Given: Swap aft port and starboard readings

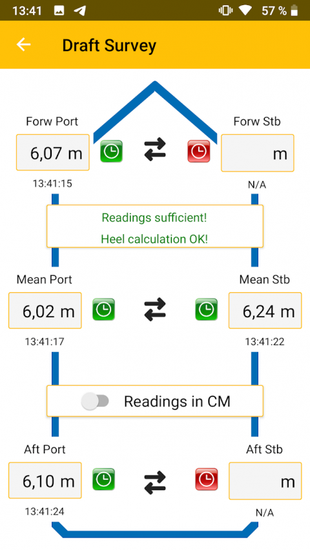Looking at the screenshot, I should [155, 482].
